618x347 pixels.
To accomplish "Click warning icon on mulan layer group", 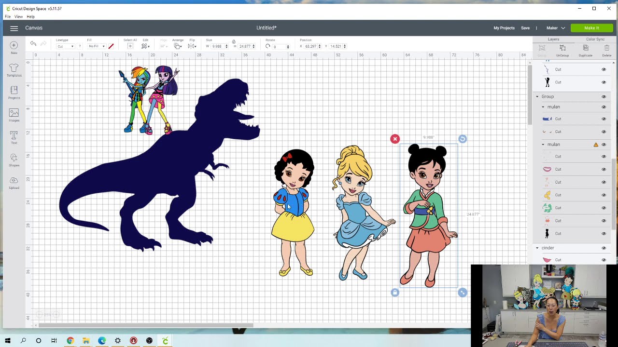I will (596, 145).
